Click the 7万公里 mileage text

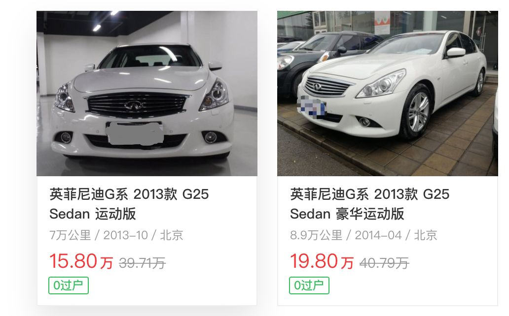(x=70, y=235)
